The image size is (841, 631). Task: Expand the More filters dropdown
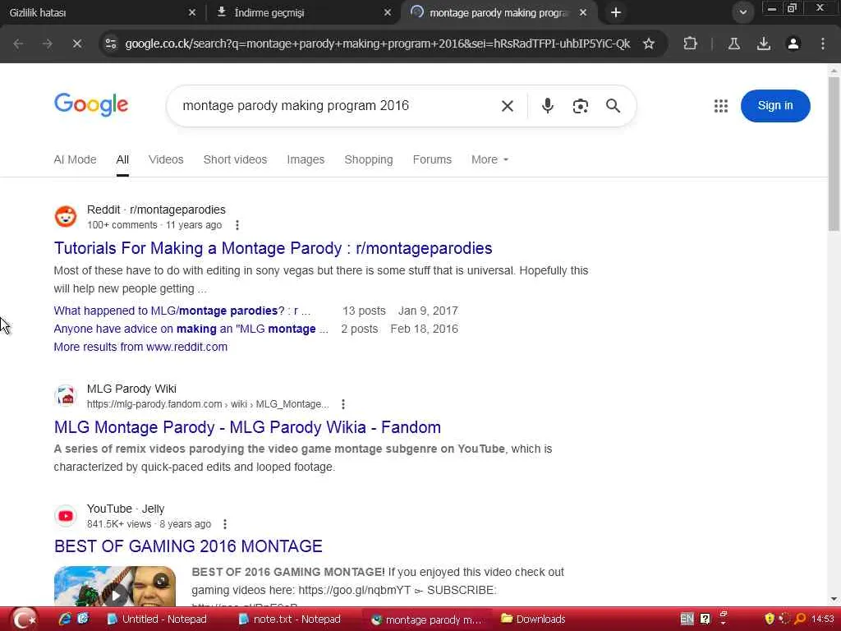(x=489, y=159)
